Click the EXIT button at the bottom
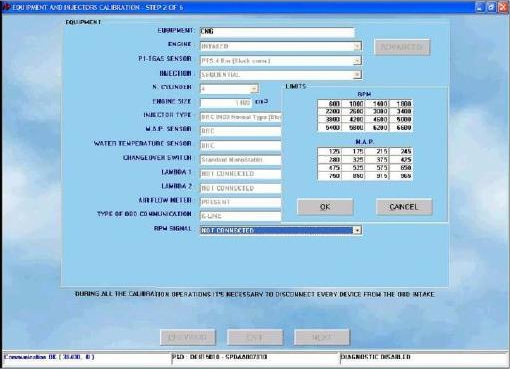The image size is (510, 369). coord(255,337)
